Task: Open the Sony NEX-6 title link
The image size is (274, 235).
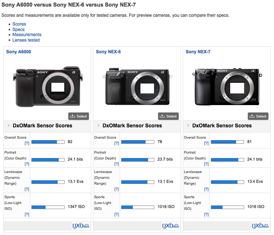Action: click(x=108, y=52)
